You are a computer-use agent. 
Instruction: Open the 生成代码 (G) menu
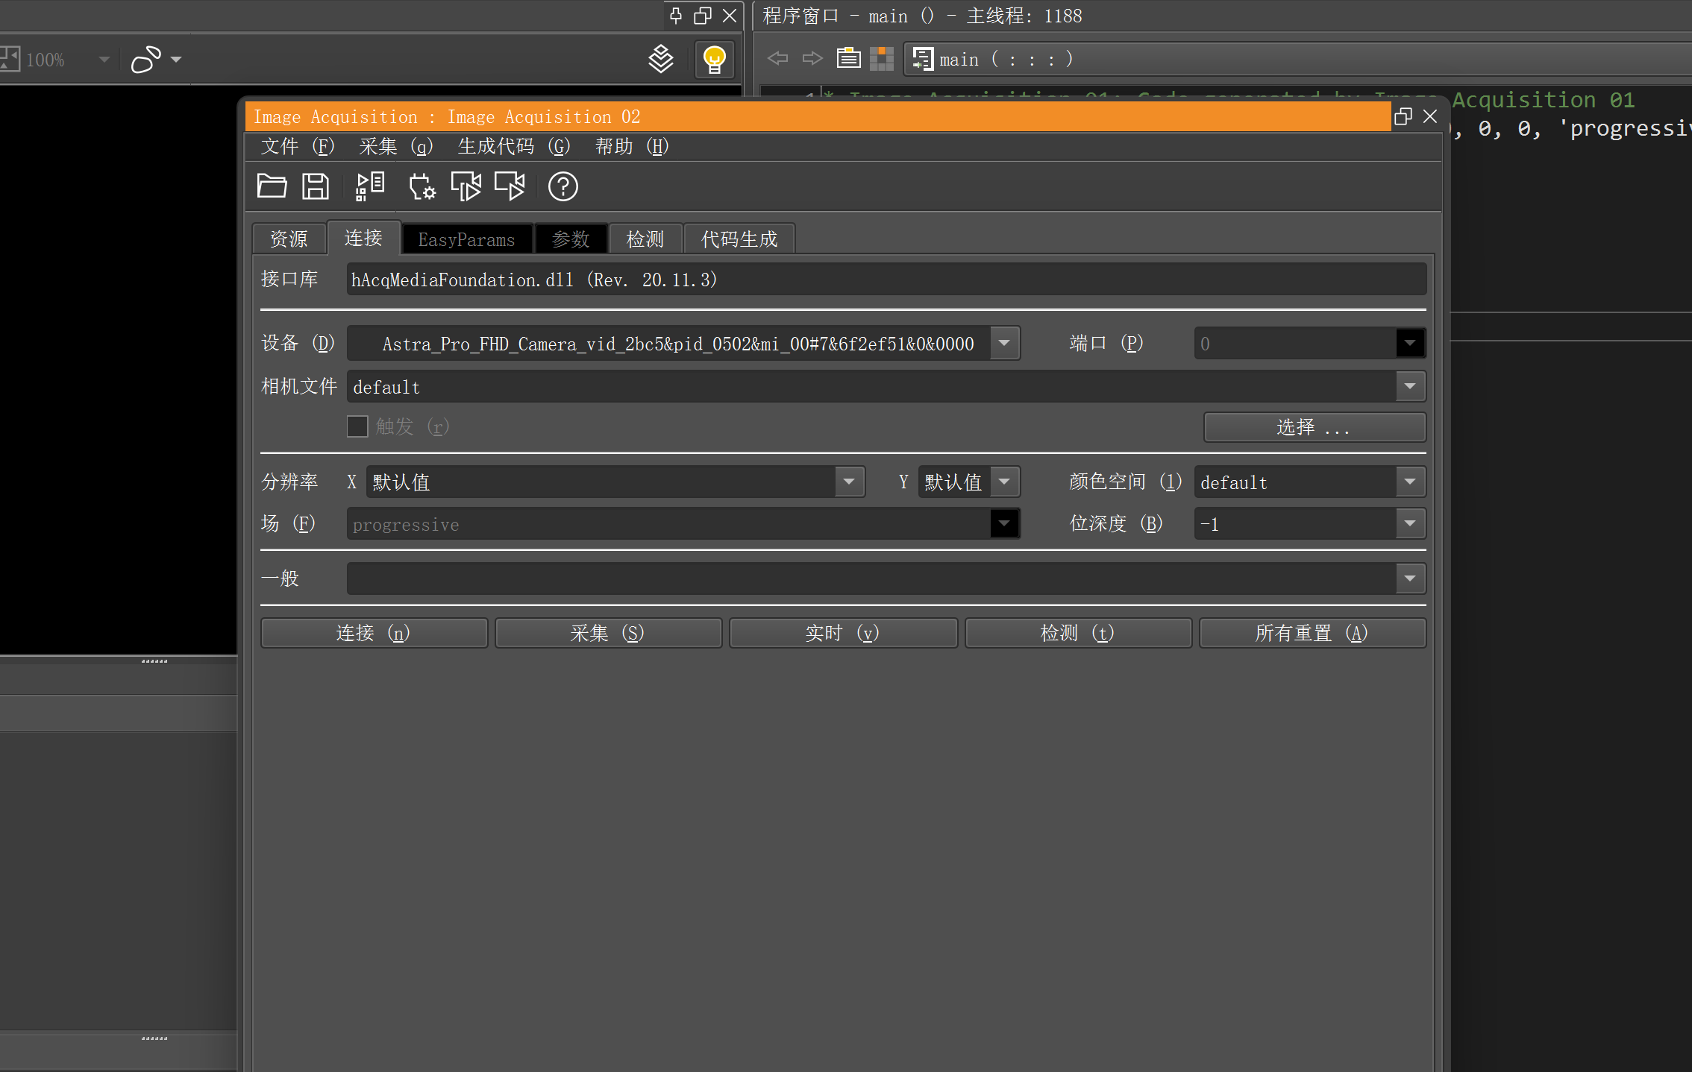[x=514, y=146]
